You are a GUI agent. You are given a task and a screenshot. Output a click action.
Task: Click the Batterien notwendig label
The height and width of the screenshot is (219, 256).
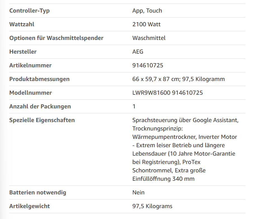click(x=38, y=192)
